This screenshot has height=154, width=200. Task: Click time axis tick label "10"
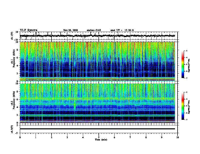tap(178, 137)
